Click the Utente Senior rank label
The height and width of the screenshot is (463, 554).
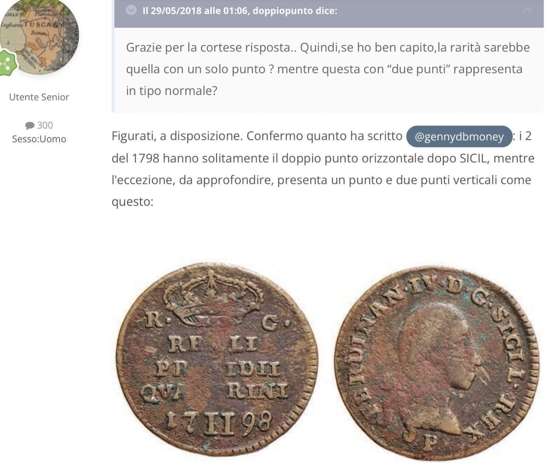tap(39, 97)
